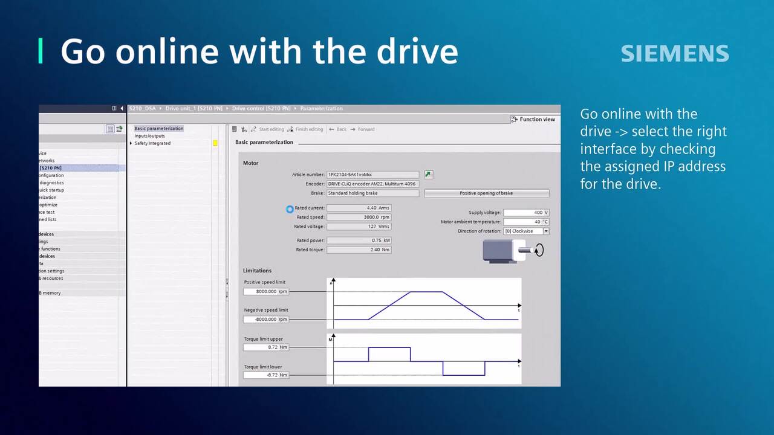
Task: Switch to the Function view tab
Action: point(533,120)
